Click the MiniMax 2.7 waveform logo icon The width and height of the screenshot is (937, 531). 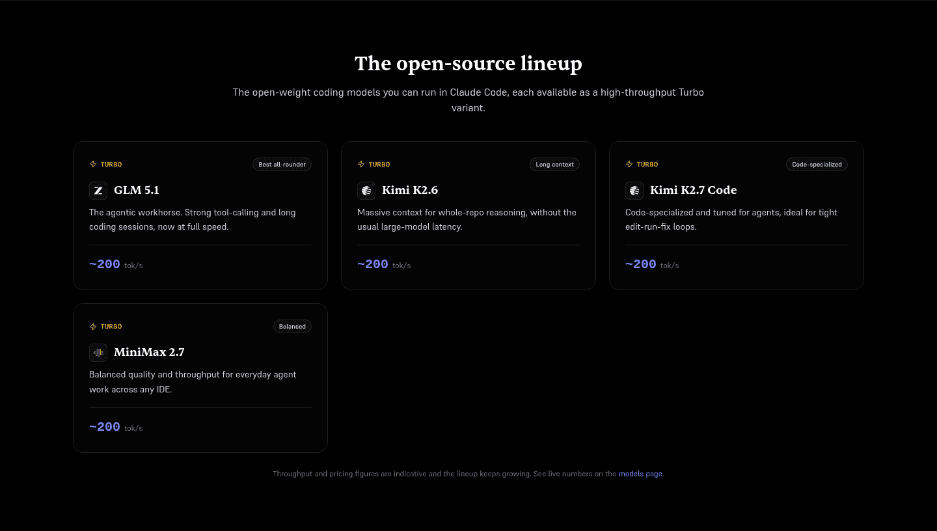click(98, 353)
